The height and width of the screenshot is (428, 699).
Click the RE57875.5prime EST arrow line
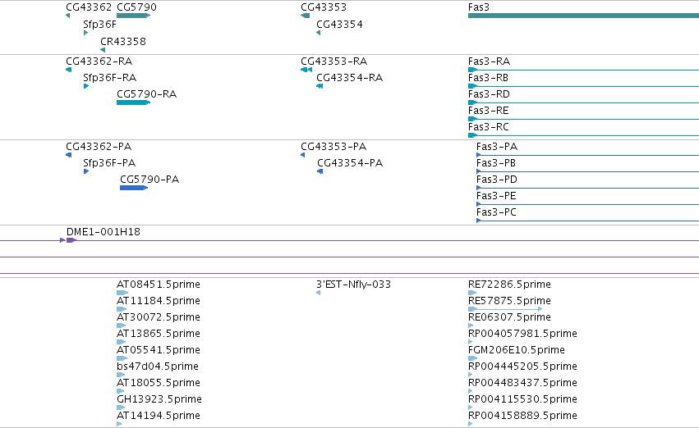click(x=505, y=309)
